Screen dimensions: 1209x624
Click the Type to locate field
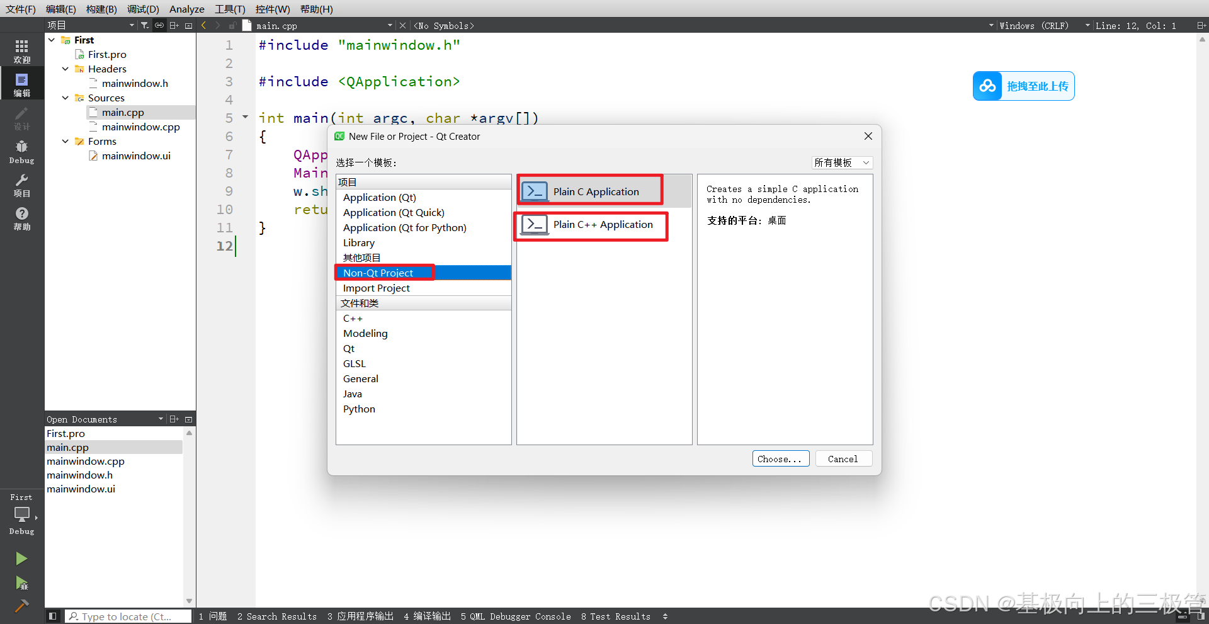128,616
